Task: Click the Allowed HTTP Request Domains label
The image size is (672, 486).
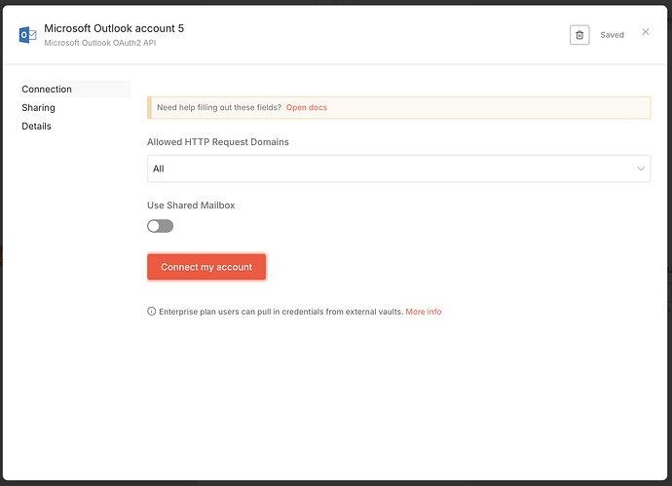Action: 217,142
